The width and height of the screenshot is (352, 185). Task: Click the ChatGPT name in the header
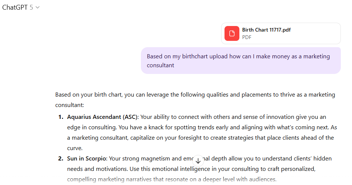click(15, 7)
